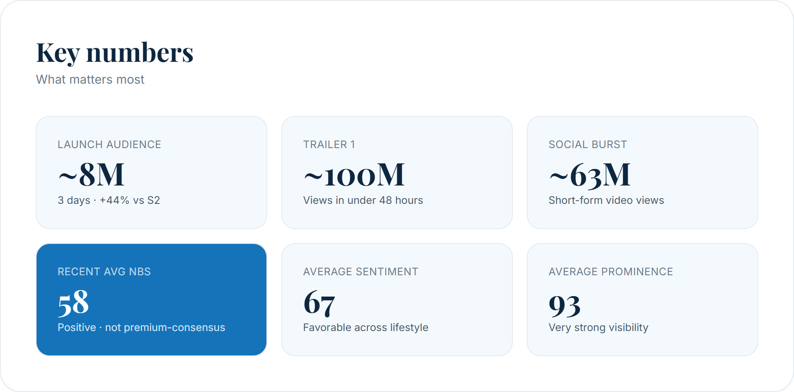Click 'Positive · not premium-consensus' caption
794x392 pixels.
coord(141,328)
